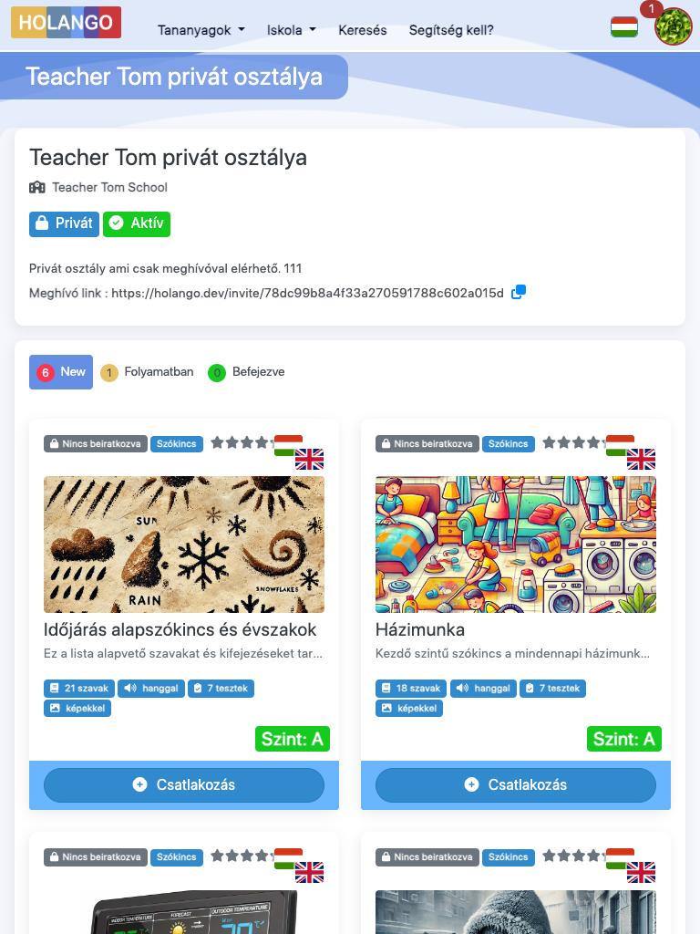Expand the Iskola dropdown menu
700x934 pixels.
point(291,30)
